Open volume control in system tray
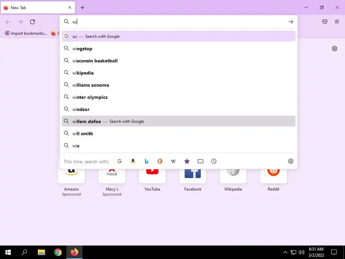The image size is (345, 259). pos(302,252)
